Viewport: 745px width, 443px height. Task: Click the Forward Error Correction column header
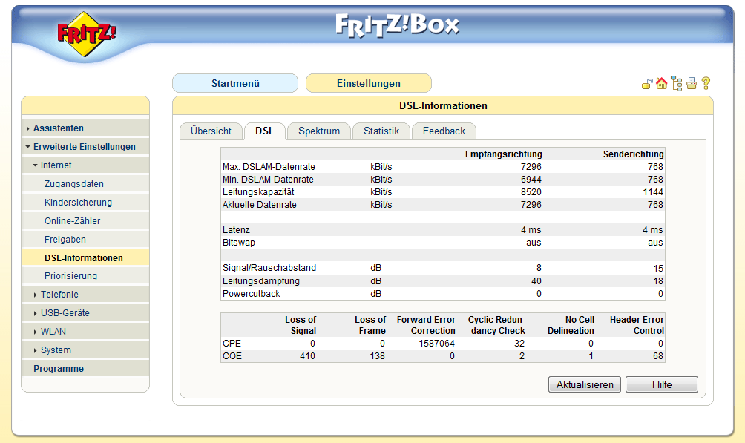[x=426, y=325]
